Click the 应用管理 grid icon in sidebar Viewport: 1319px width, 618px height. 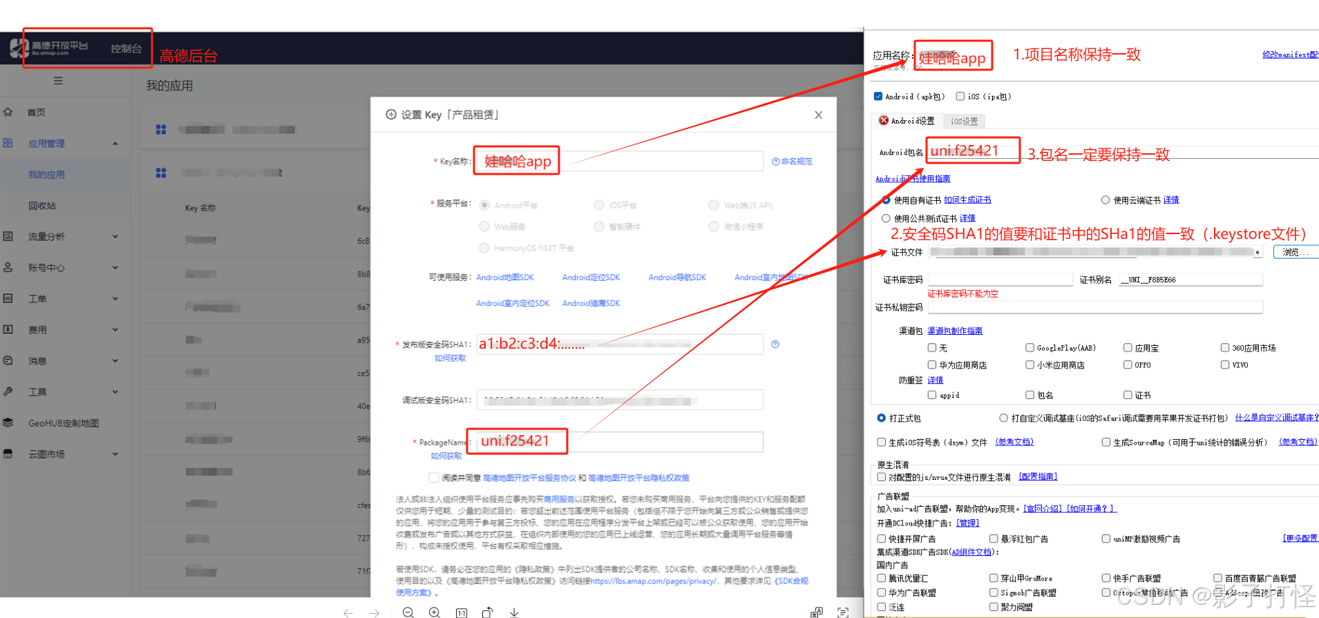[x=8, y=143]
